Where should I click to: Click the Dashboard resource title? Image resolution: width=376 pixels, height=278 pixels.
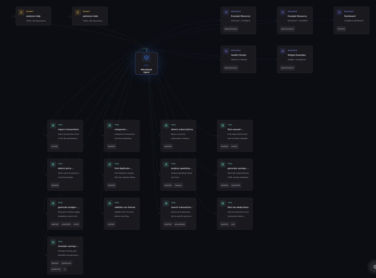point(350,16)
